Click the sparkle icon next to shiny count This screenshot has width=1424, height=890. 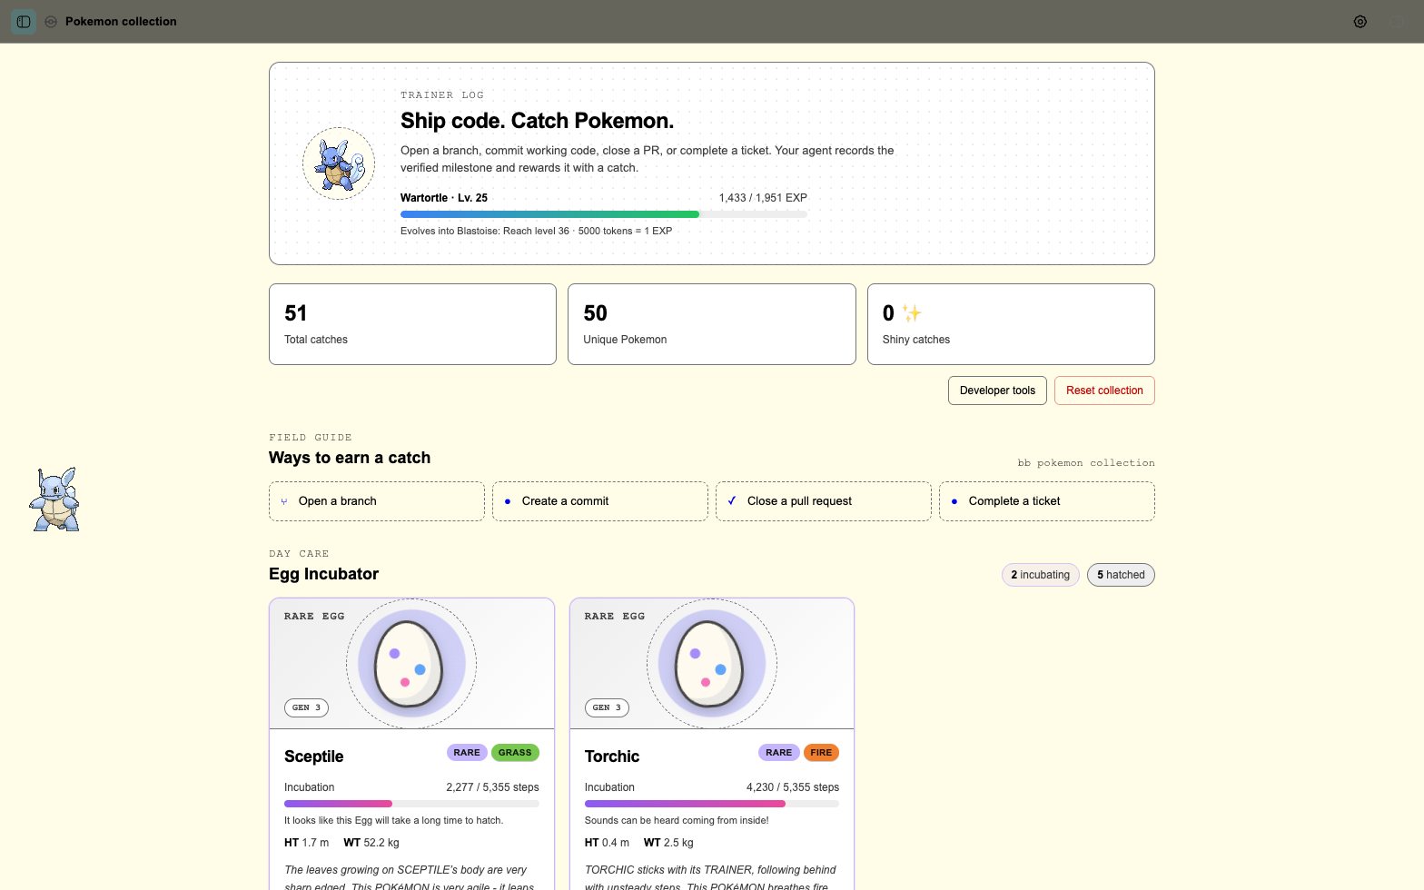[912, 313]
